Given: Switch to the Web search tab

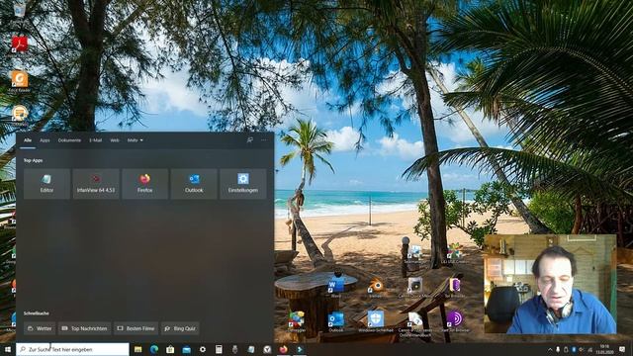Looking at the screenshot, I should click(115, 140).
